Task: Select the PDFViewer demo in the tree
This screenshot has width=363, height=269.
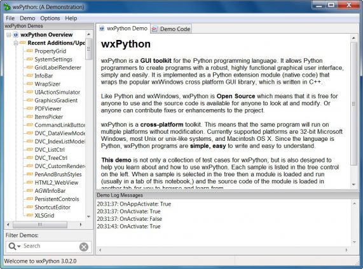Action: coord(48,108)
